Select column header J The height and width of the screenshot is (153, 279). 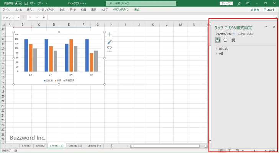[x=139, y=25]
